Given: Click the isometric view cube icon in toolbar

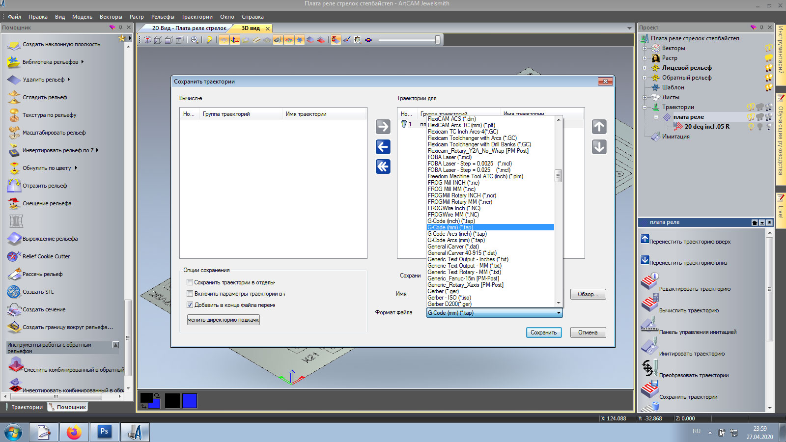Looking at the screenshot, I should [147, 40].
